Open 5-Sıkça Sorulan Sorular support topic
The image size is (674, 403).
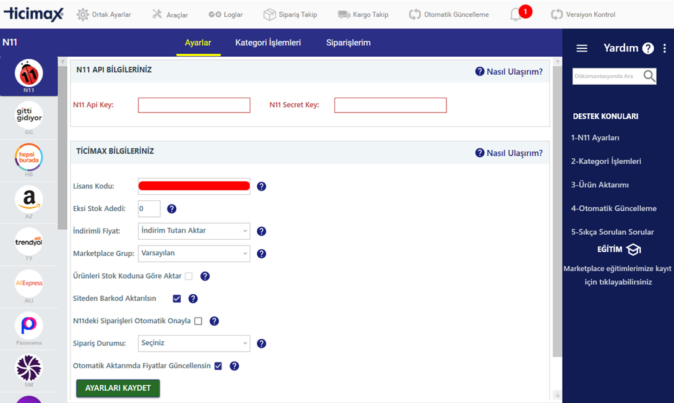point(613,232)
